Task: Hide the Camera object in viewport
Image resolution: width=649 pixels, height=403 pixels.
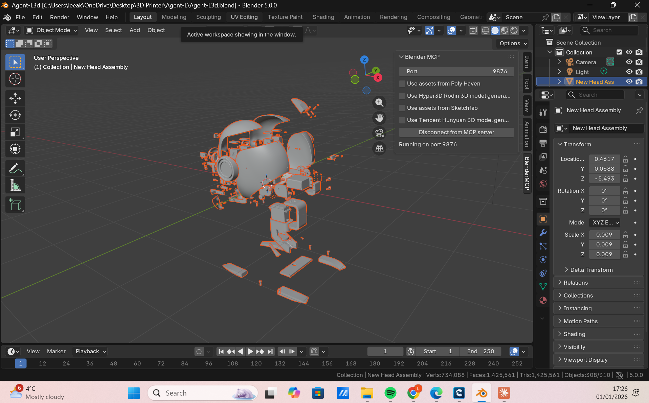Action: pyautogui.click(x=629, y=62)
